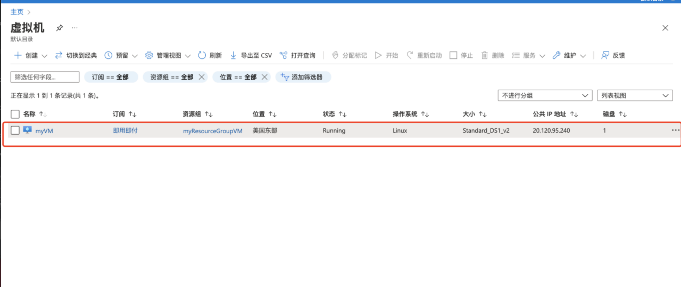The width and height of the screenshot is (681, 287).
Task: Sort by 大小 column header
Action: pyautogui.click(x=475, y=114)
